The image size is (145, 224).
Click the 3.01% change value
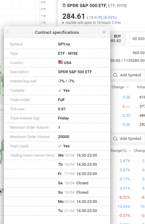pos(125,188)
